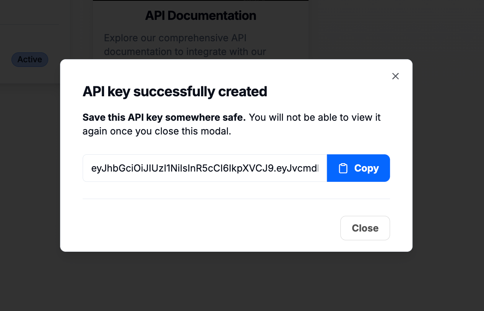Image resolution: width=484 pixels, height=311 pixels.
Task: Click the blue Copy button
Action: coord(358,168)
